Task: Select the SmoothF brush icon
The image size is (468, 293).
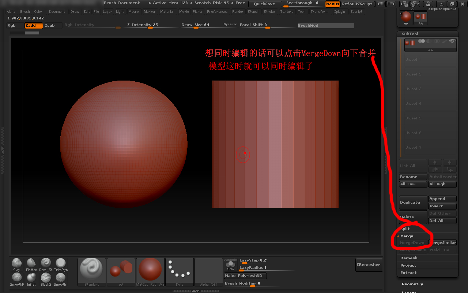Action: point(17,279)
